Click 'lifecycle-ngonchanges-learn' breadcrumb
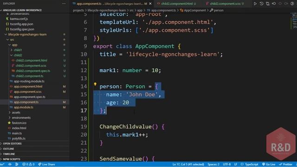The height and width of the screenshot is (167, 297). pos(107,10)
